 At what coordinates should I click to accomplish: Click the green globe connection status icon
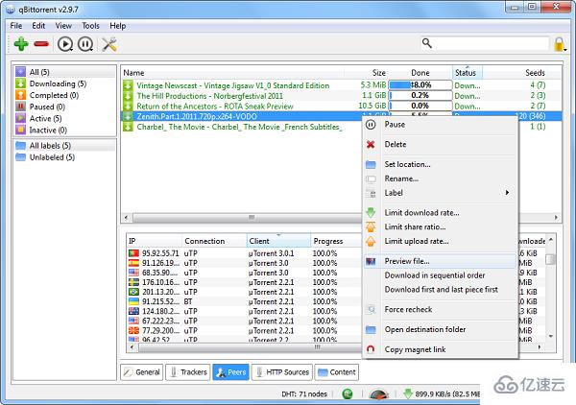(x=346, y=393)
